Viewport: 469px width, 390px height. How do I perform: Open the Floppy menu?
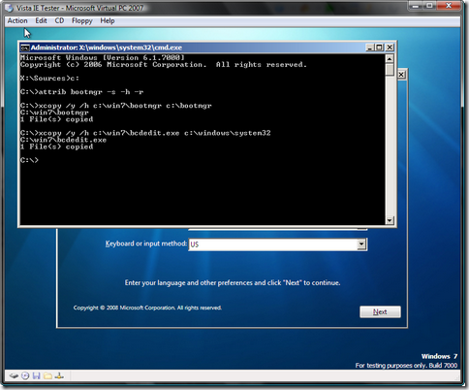point(82,20)
